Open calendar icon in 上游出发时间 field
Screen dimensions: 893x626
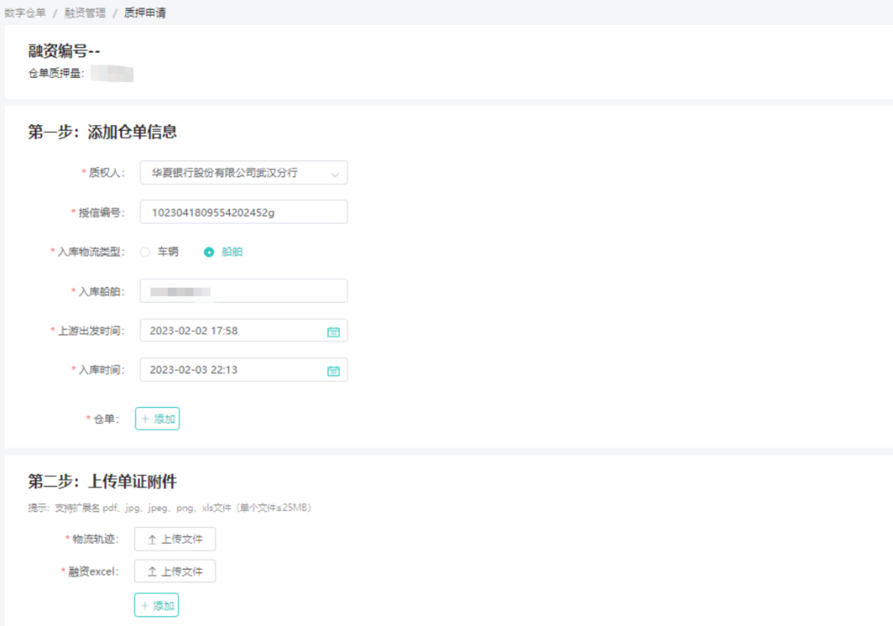click(x=333, y=332)
